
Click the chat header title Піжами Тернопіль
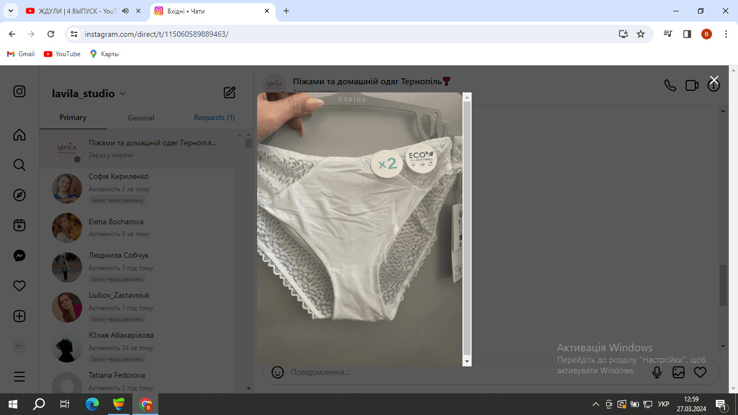click(372, 81)
